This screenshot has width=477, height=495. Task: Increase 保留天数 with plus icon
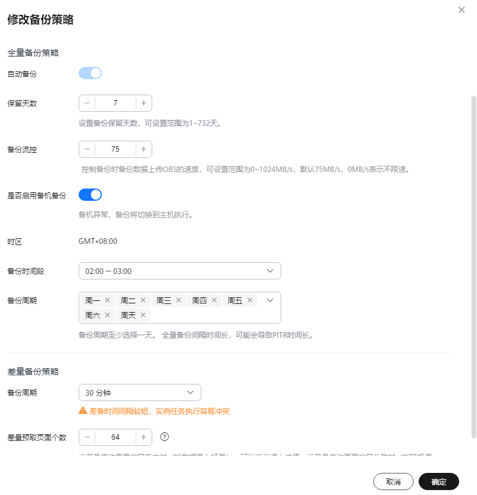(144, 103)
